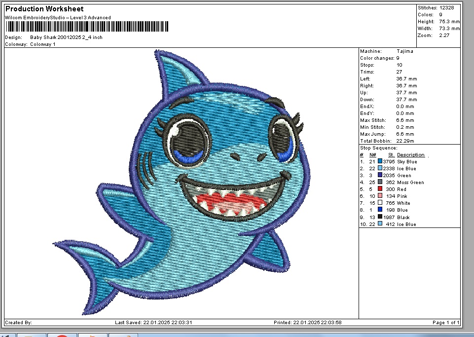Click the design barcode
This screenshot has height=337, width=474.
click(87, 26)
